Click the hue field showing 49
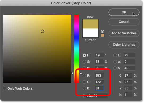The height and width of the screenshot is (103, 144). [x=99, y=55]
